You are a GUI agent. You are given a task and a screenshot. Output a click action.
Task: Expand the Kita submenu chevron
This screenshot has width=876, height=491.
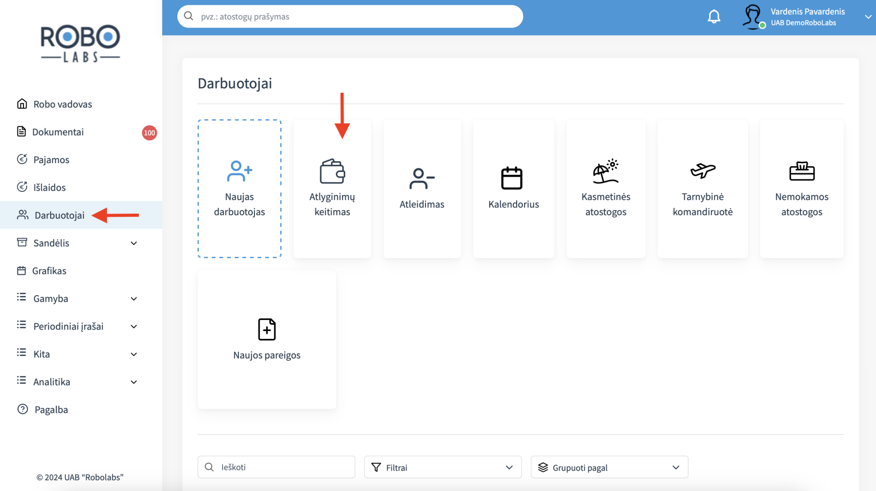click(x=134, y=354)
